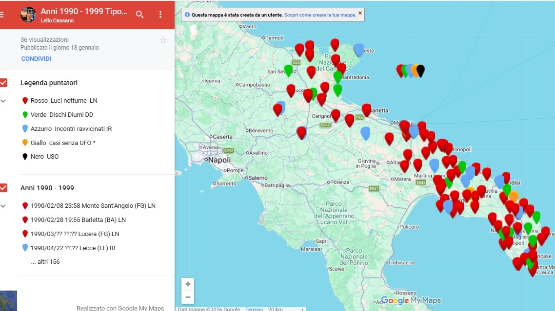Select the Rosso Luci notturne LN entry

[x=63, y=101]
